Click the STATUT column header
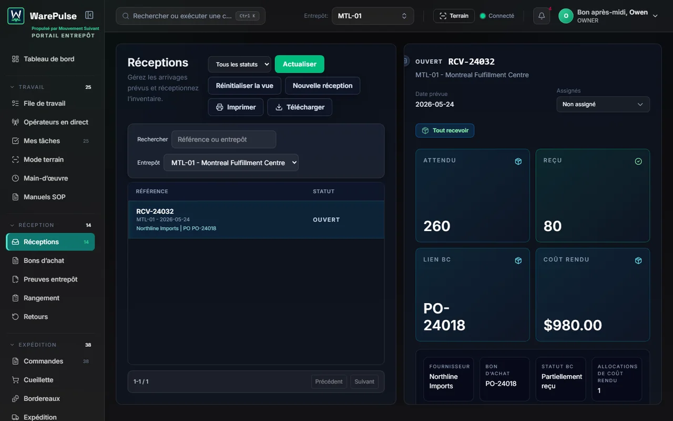This screenshot has height=421, width=673. coord(323,192)
